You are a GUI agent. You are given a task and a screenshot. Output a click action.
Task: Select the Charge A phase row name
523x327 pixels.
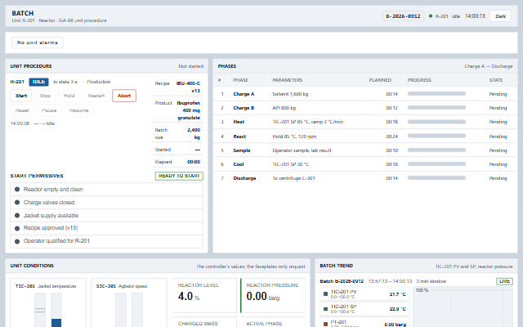tap(244, 94)
